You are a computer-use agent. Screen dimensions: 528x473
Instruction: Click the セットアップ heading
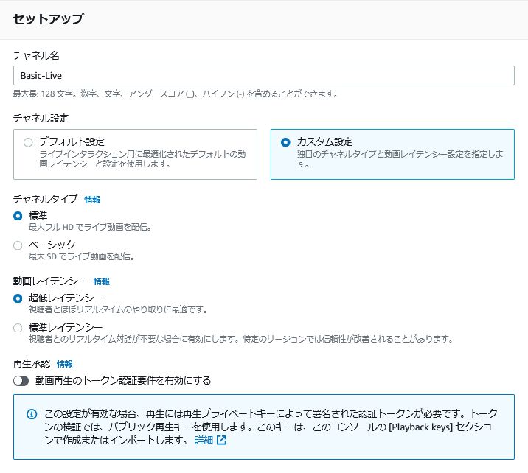[49, 19]
